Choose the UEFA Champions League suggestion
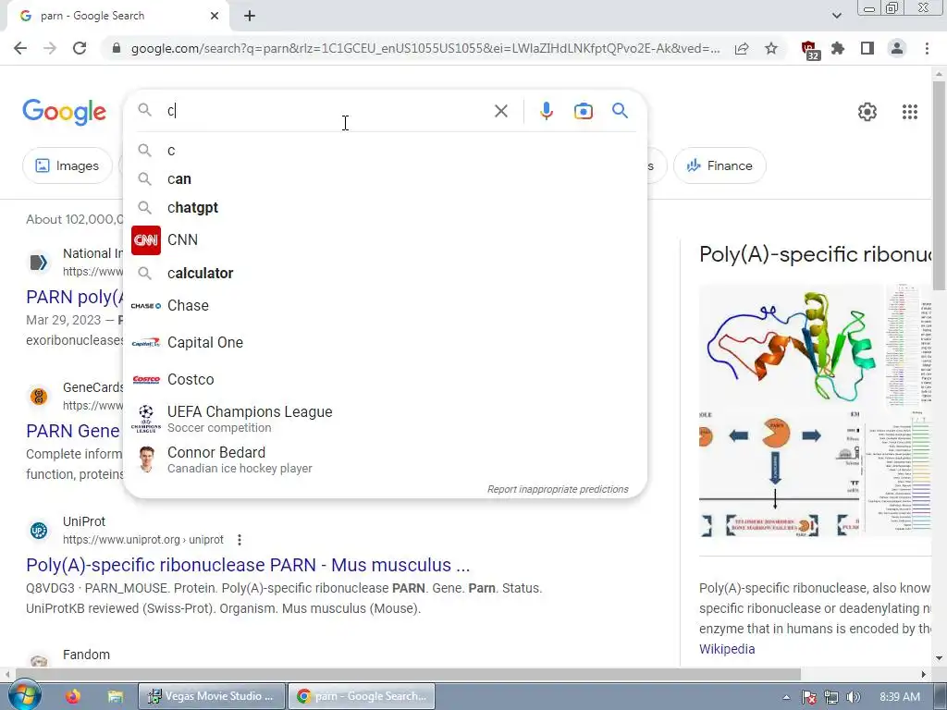Image resolution: width=947 pixels, height=710 pixels. [x=386, y=419]
